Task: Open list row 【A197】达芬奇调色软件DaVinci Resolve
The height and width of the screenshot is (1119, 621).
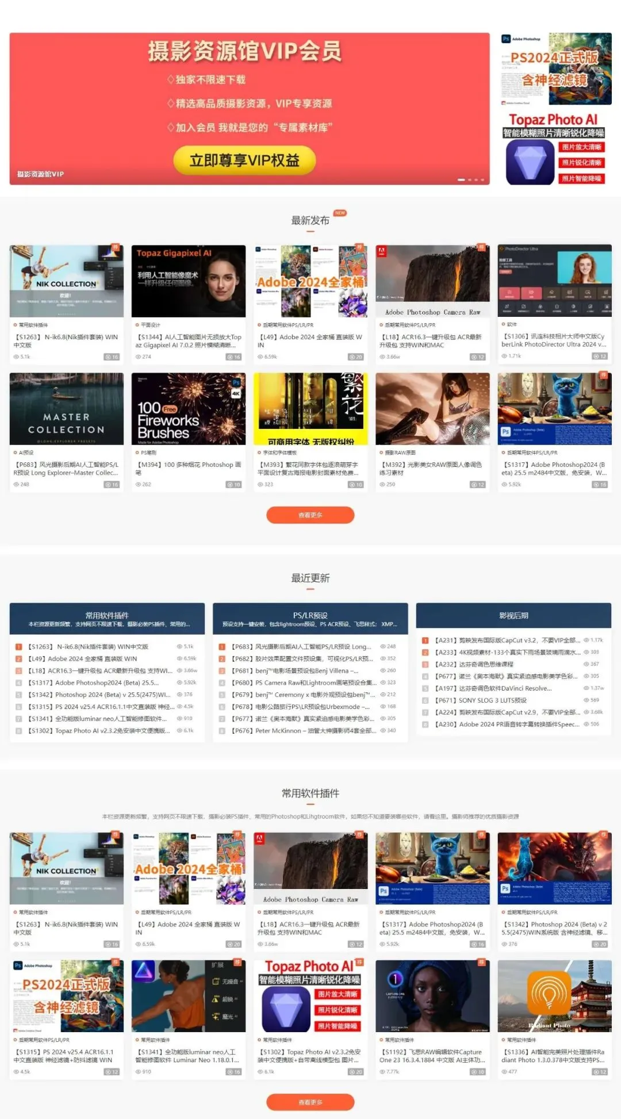Action: (493, 688)
